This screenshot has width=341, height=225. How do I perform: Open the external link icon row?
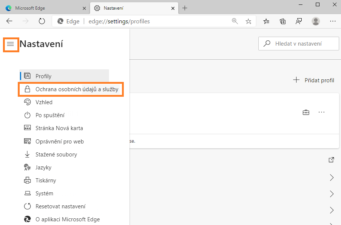point(331,160)
